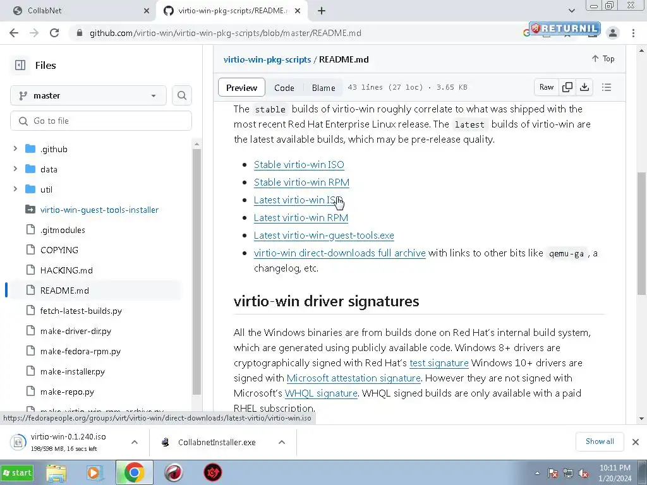647x485 pixels.
Task: Collapse the Files side panel icon
Action: pos(20,65)
